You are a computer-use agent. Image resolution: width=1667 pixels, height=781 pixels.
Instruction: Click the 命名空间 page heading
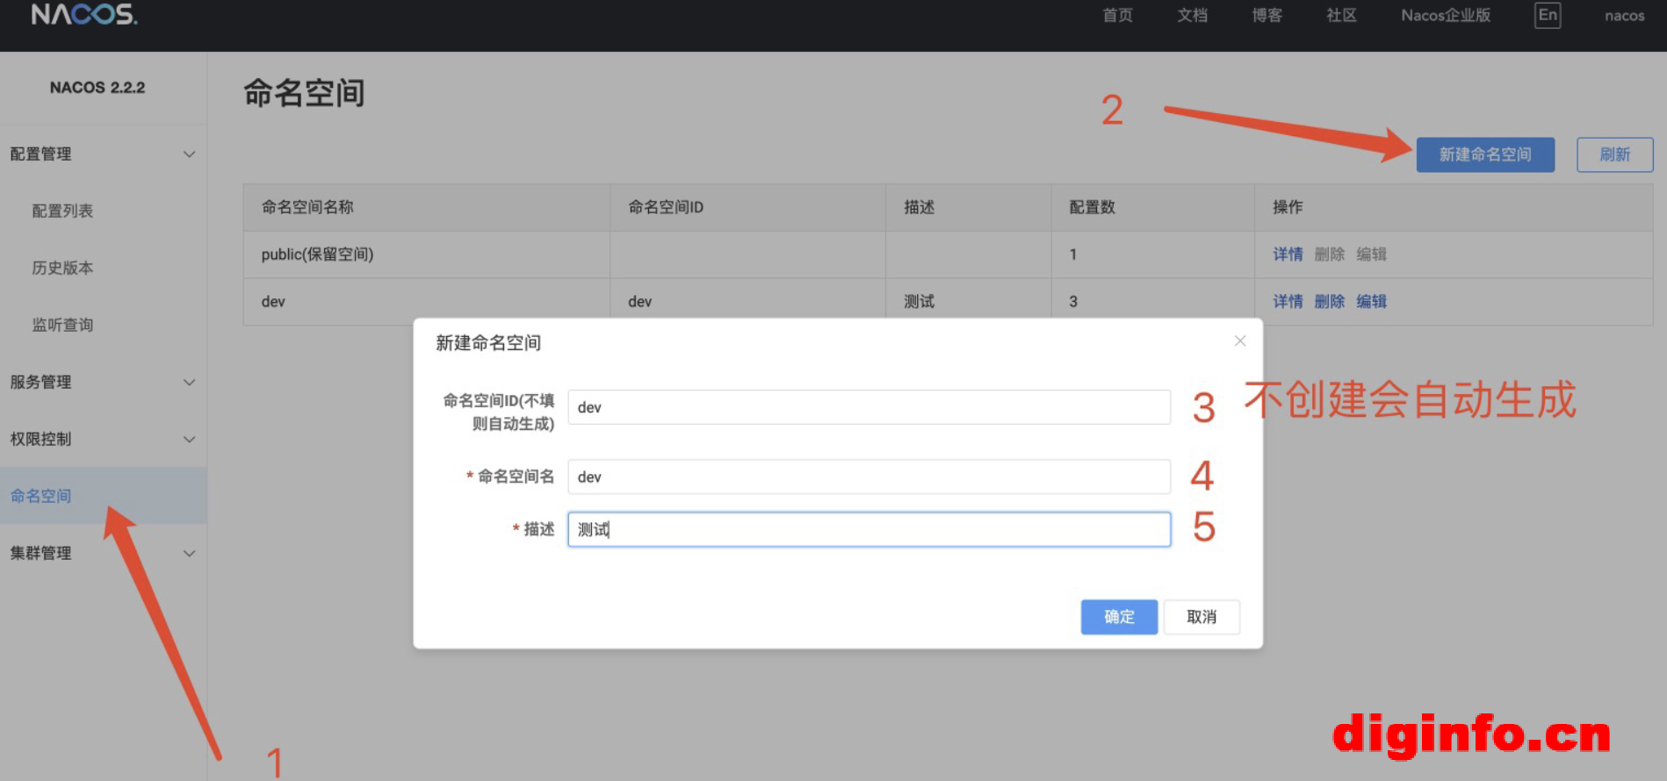pos(304,93)
